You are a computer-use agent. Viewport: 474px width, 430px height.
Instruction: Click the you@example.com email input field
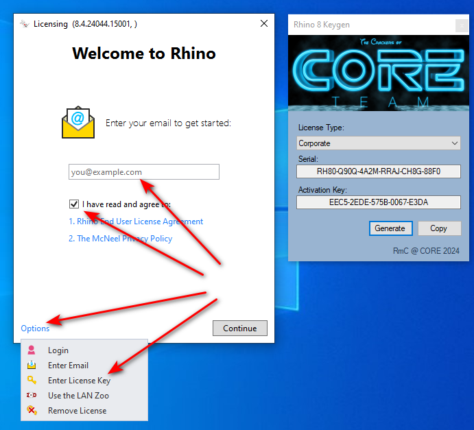point(144,172)
